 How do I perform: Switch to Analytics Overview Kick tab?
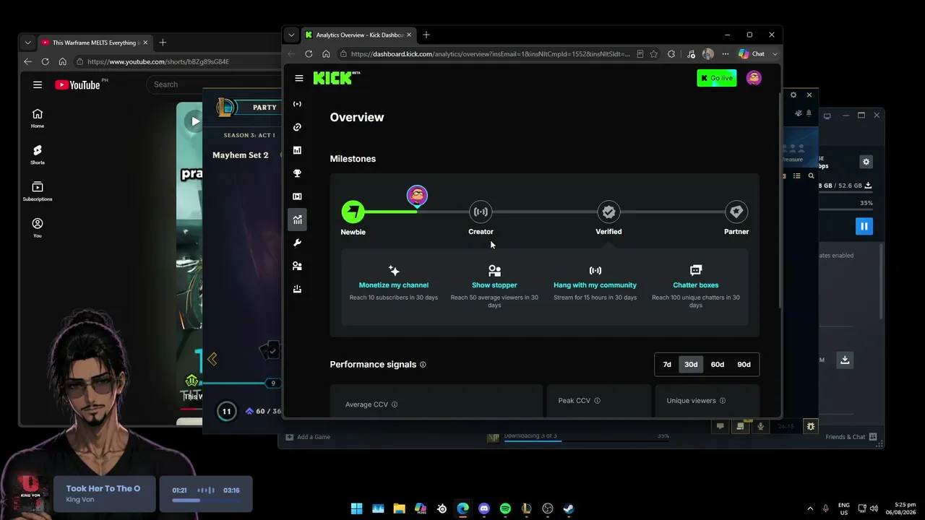[x=358, y=35]
